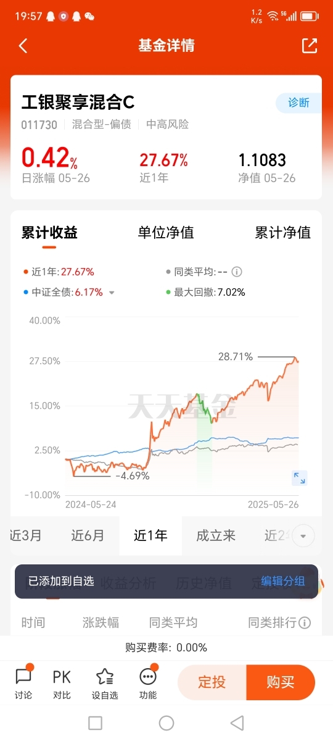Viewport: 333px width, 741px height.
Task: Tap the orange 购买 button
Action: [x=281, y=682]
